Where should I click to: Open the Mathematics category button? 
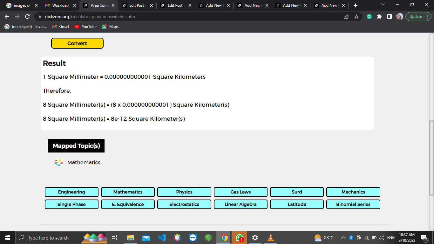pyautogui.click(x=128, y=192)
